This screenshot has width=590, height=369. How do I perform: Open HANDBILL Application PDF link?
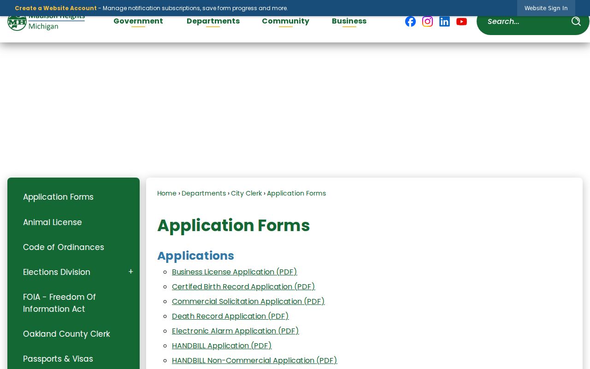click(x=222, y=346)
